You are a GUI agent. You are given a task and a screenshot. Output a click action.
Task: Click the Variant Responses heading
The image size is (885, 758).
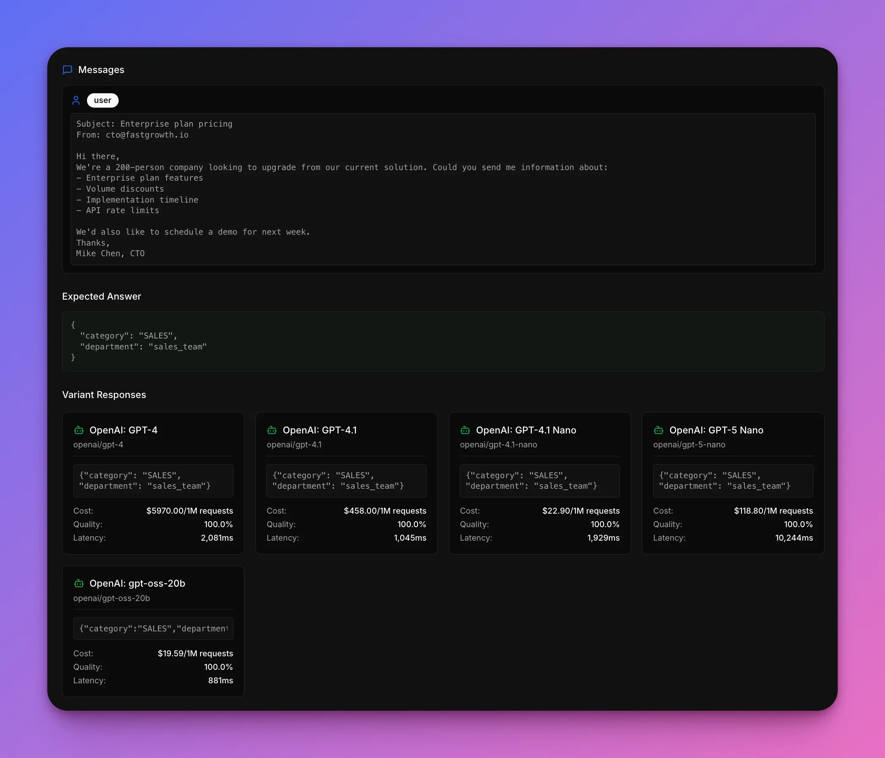click(104, 395)
